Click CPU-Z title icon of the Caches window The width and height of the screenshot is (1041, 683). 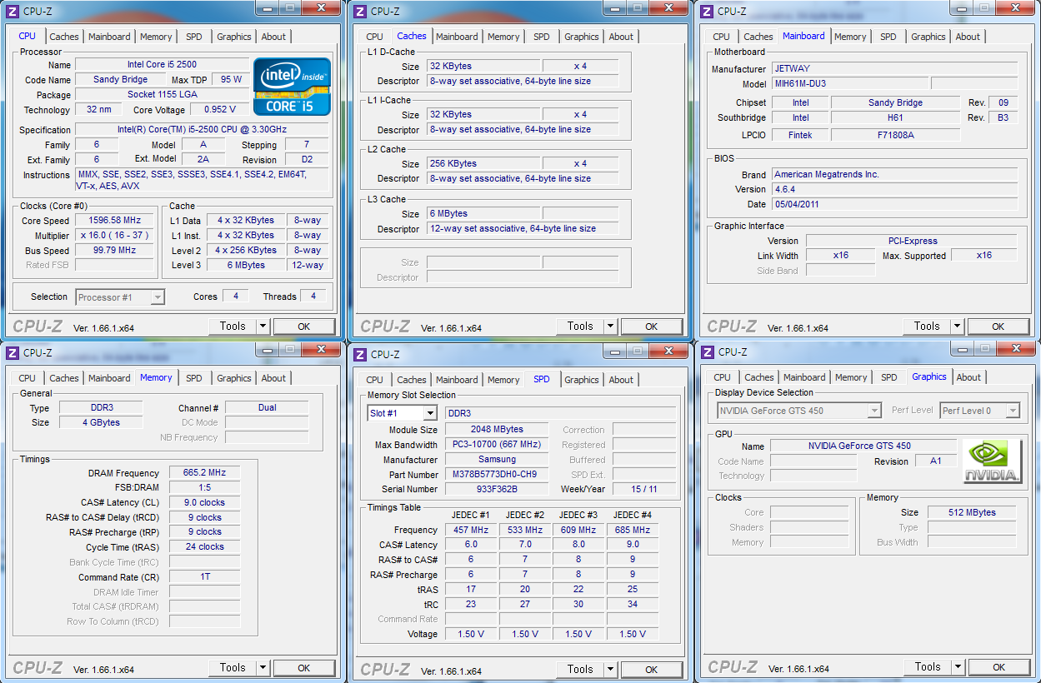(360, 11)
